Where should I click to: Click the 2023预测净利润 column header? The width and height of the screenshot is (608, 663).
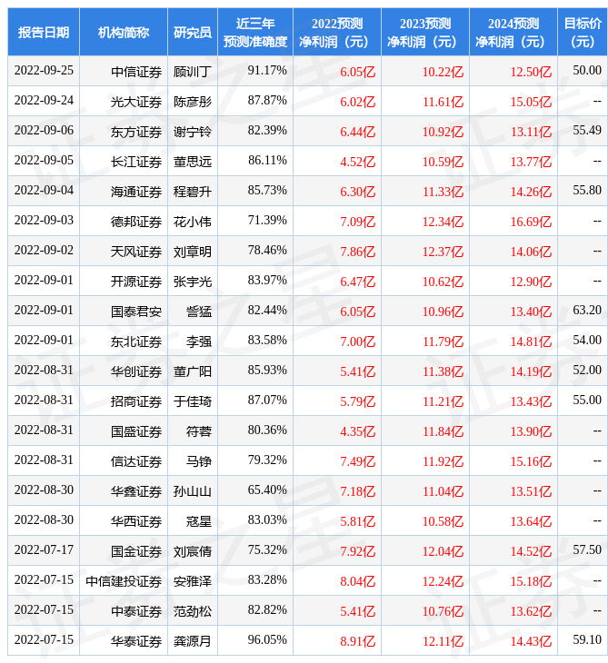(425, 32)
